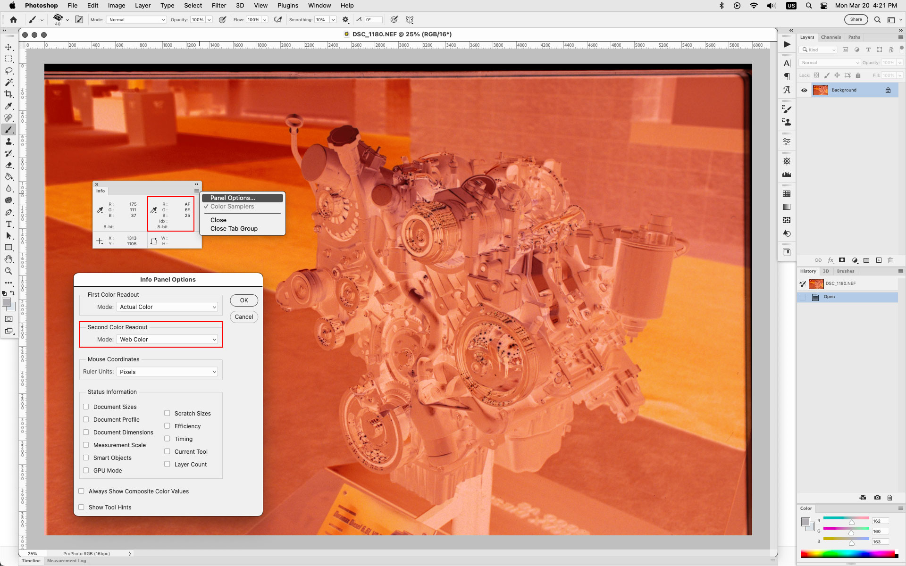Image resolution: width=906 pixels, height=566 pixels.
Task: Enable Always Show Composite Color Values
Action: (82, 491)
